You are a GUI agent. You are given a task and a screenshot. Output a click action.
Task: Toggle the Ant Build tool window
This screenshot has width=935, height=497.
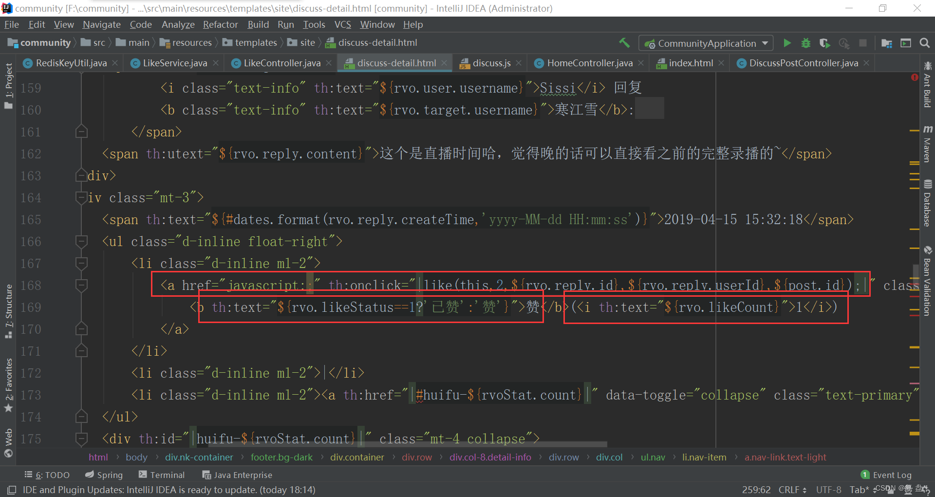(927, 85)
